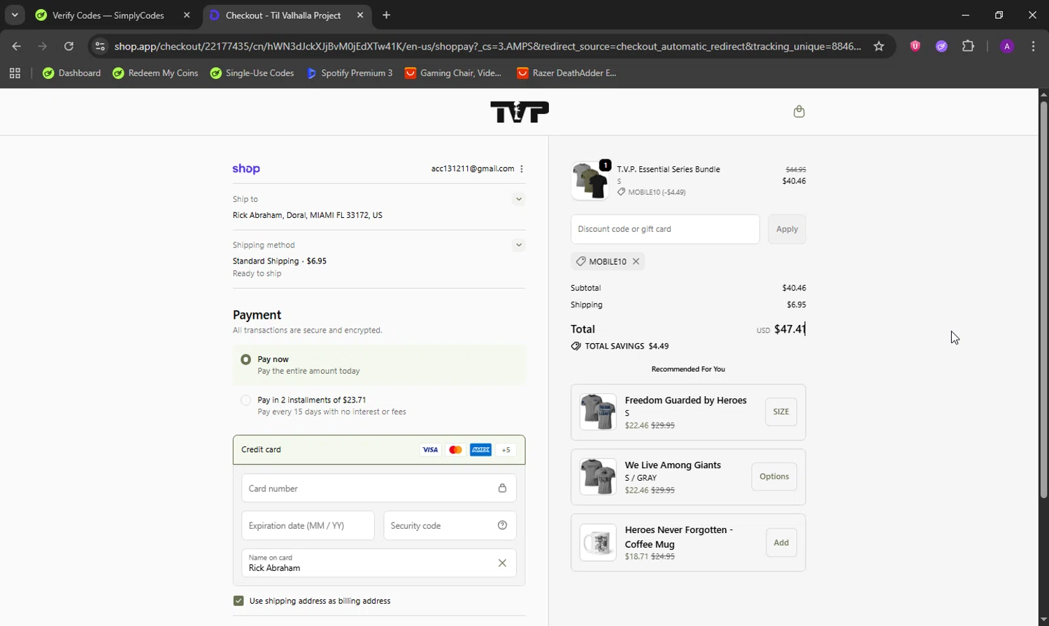Image resolution: width=1049 pixels, height=626 pixels.
Task: Click the purple extension icon in toolbar
Action: click(941, 46)
